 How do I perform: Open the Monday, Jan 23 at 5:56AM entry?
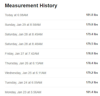(x=52, y=92)
